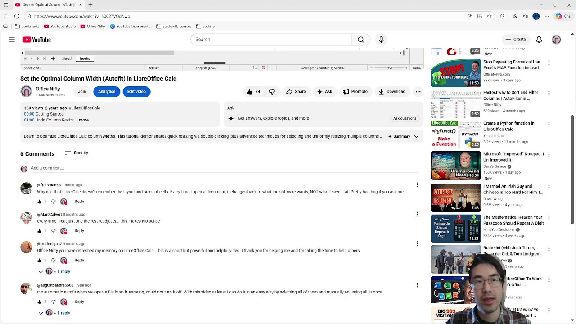Screen dimensions: 576x324
Task: Open the Office Nifty channel avatar
Action: tap(26, 91)
